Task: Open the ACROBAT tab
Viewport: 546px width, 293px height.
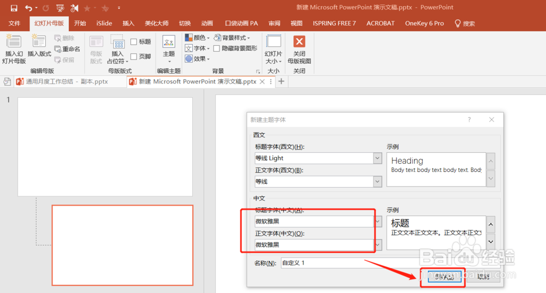Action: coord(380,23)
